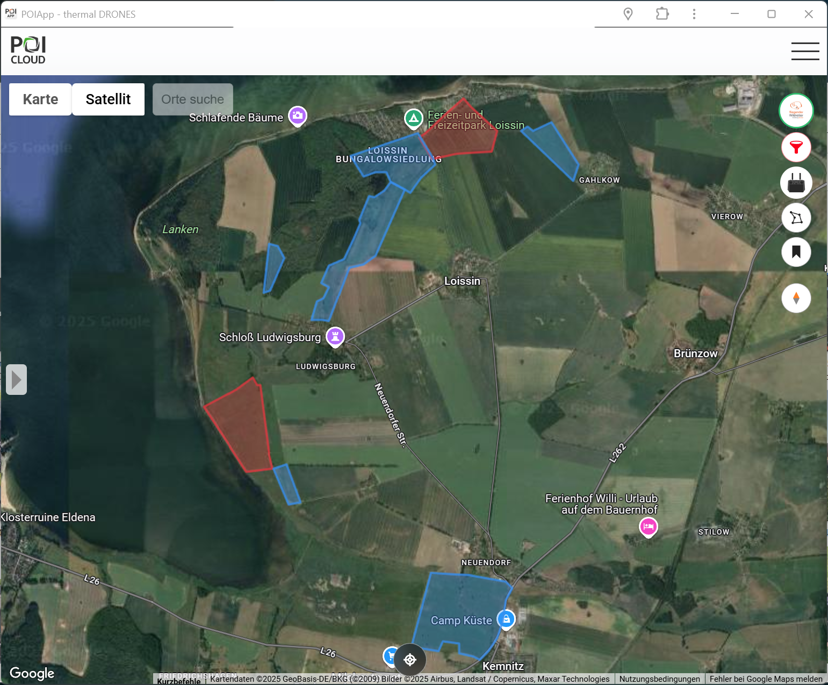
Task: Expand the left side panel arrow
Action: [16, 380]
